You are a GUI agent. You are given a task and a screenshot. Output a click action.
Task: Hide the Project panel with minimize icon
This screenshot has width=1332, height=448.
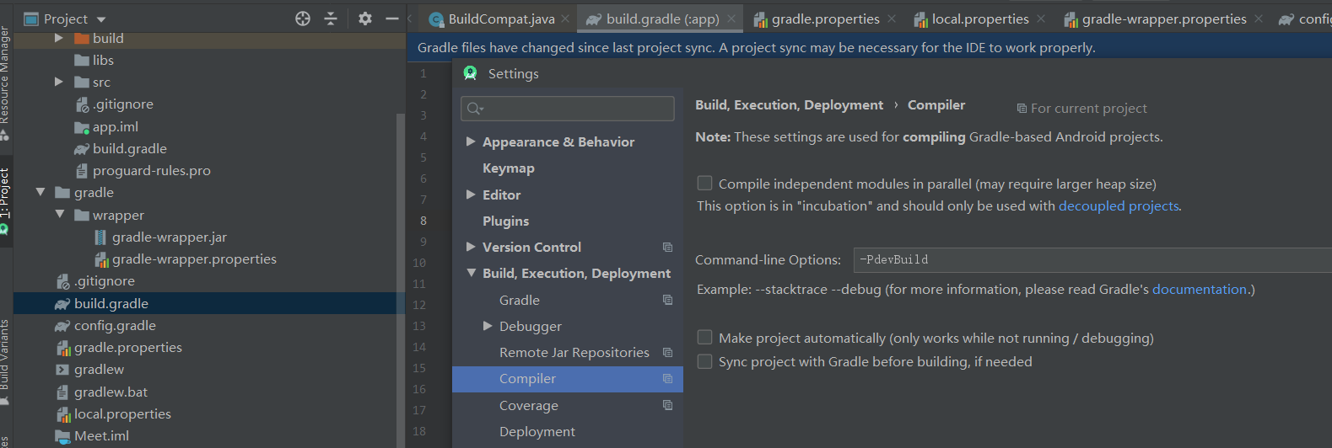[x=392, y=19]
